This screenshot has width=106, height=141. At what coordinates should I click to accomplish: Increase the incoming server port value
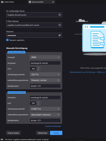click(38, 68)
